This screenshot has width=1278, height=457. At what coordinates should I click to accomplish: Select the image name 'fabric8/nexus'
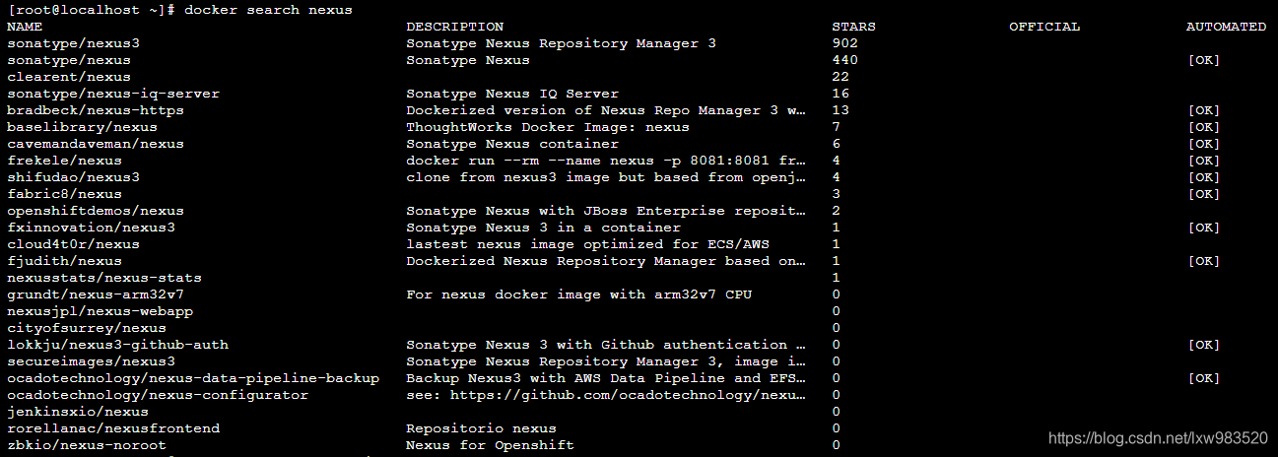(64, 194)
